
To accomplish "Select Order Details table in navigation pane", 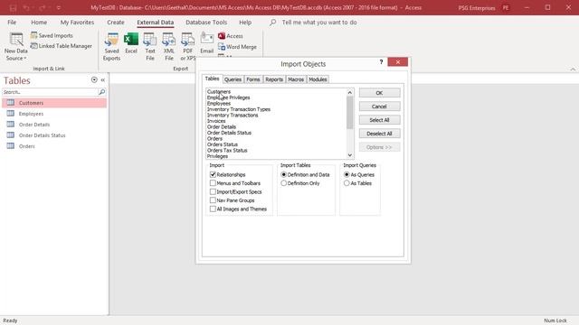I will click(x=54, y=125).
